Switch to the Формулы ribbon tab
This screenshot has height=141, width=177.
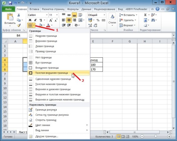click(x=73, y=9)
